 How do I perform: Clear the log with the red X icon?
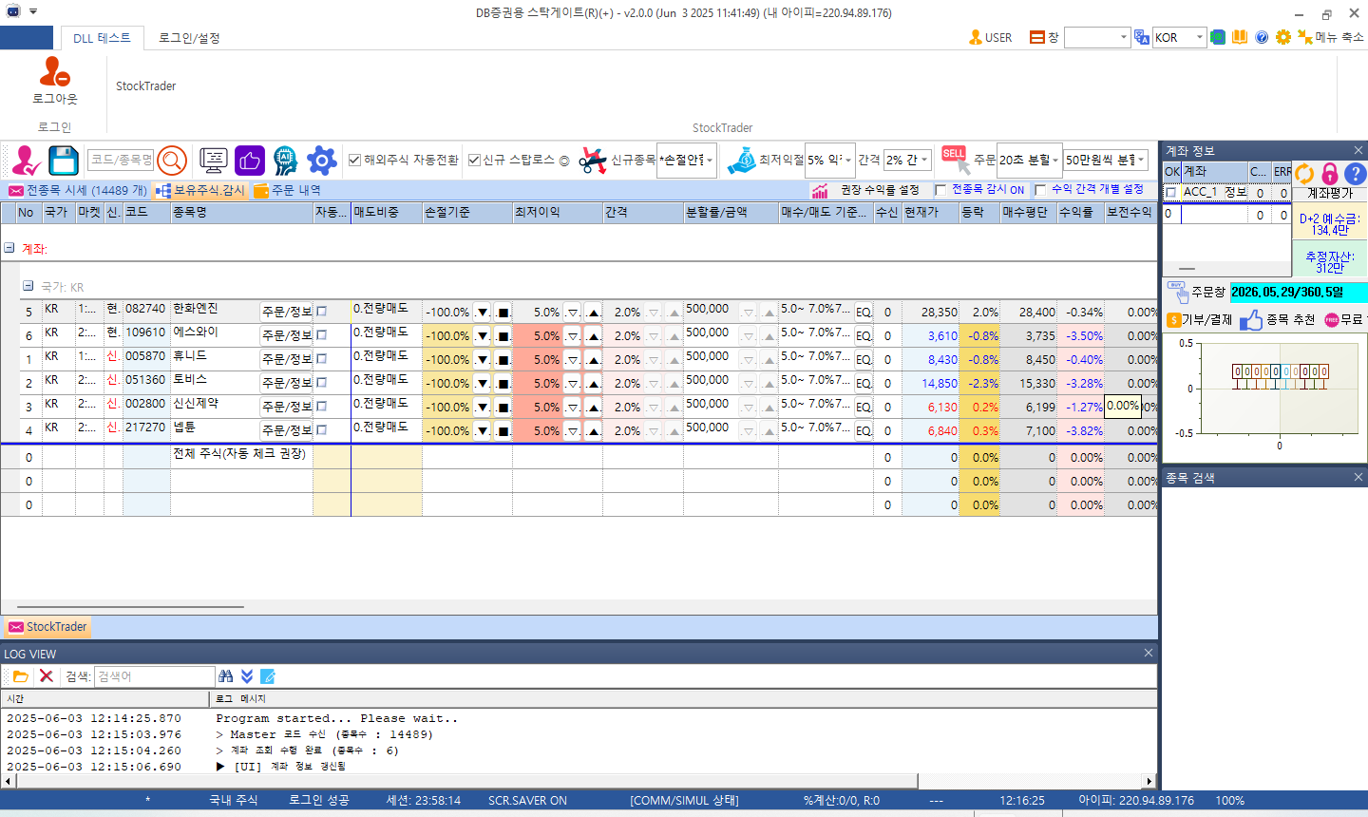click(x=46, y=676)
